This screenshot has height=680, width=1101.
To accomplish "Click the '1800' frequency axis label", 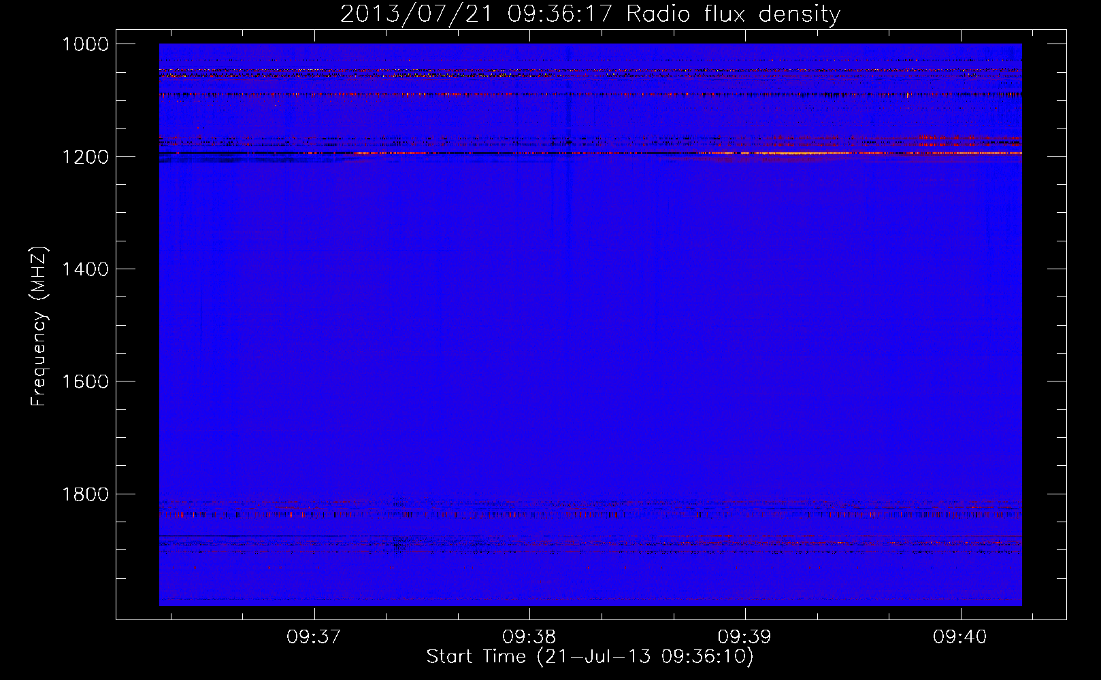I will click(85, 494).
